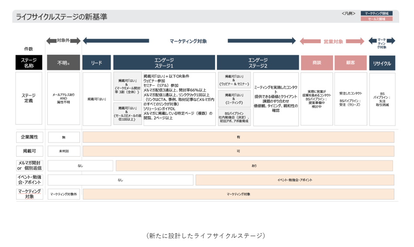Select the 対象外 arrow label
The height and width of the screenshot is (247, 414).
coord(63,41)
